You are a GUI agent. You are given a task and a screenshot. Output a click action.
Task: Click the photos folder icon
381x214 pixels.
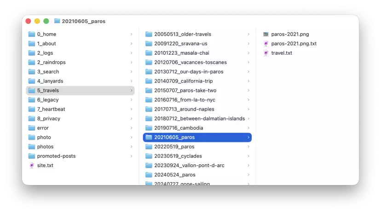coord(32,147)
